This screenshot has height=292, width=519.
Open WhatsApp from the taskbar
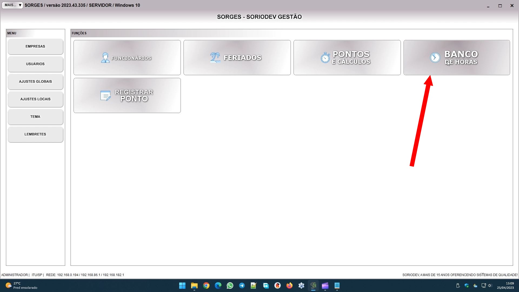pos(230,286)
